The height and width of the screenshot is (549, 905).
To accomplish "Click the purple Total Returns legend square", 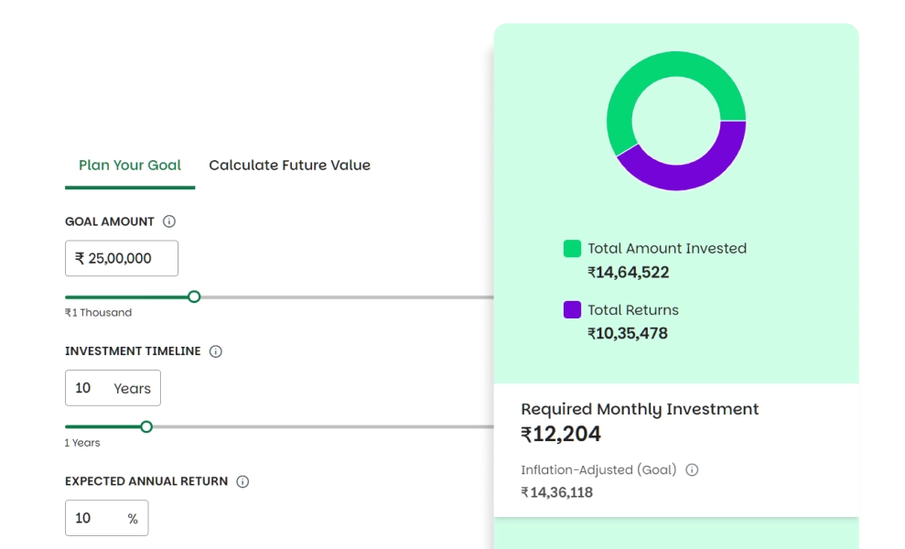I will coord(572,309).
